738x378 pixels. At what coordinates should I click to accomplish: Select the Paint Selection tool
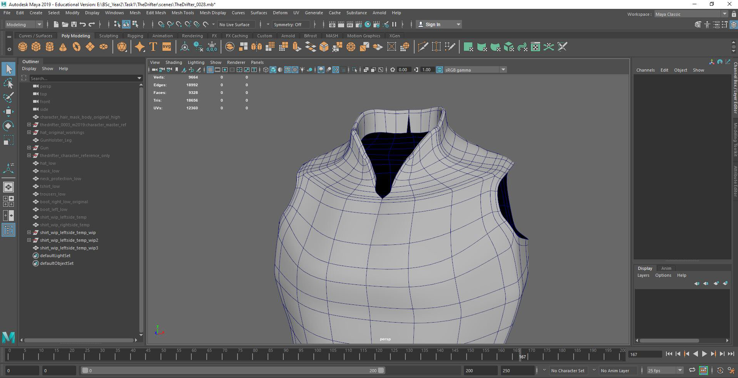tap(8, 97)
